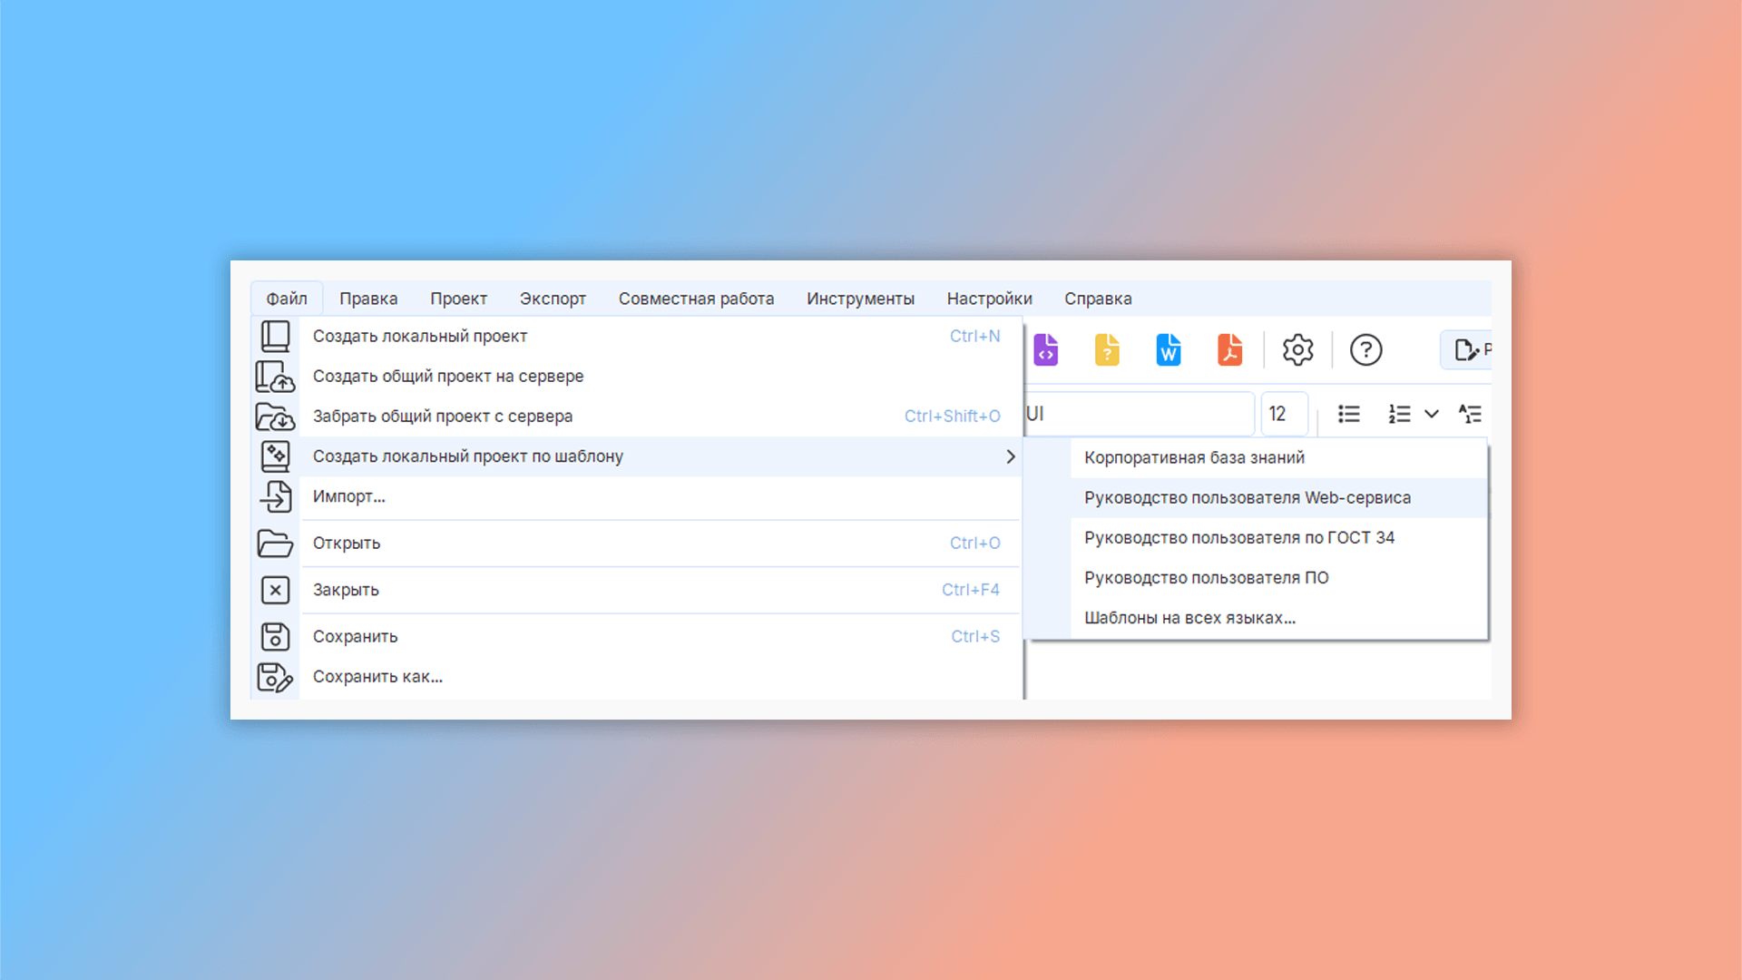Open the Совместная работа menu
Image resolution: width=1742 pixels, height=980 pixels.
tap(696, 299)
